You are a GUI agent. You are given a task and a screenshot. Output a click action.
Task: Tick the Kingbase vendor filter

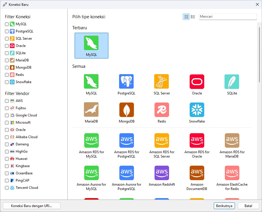click(7, 166)
